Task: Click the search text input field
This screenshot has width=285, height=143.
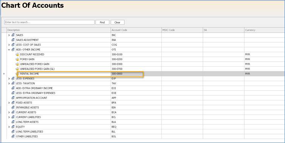Action: pyautogui.click(x=50, y=22)
